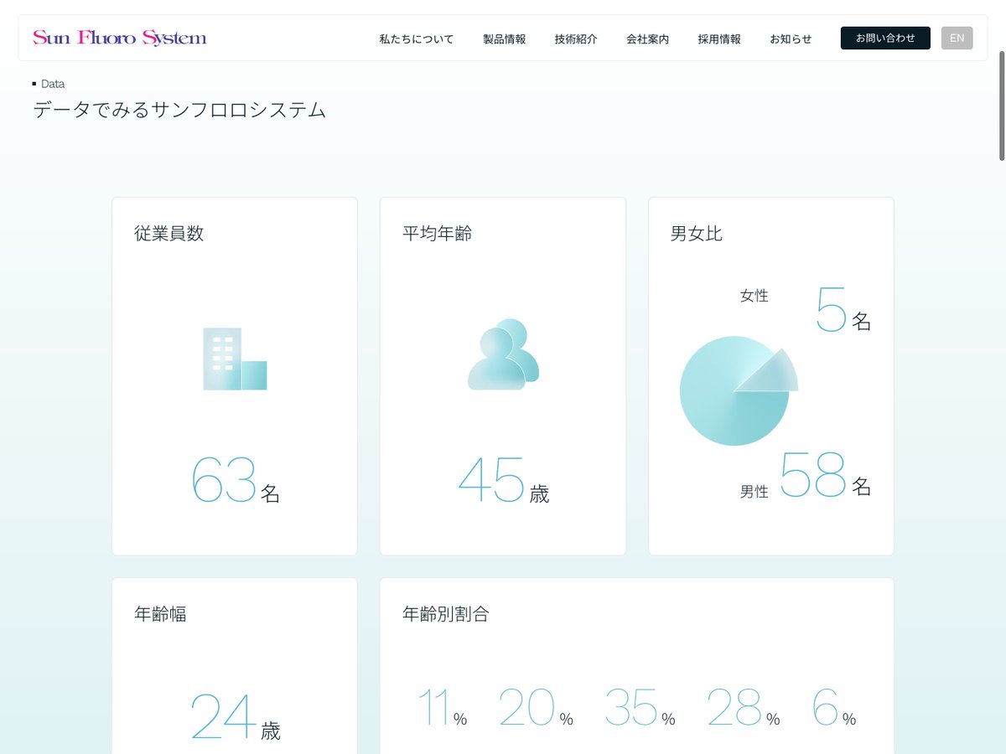Viewport: 1006px width, 754px height.
Task: Click the 35% age ratio value
Action: 640,708
